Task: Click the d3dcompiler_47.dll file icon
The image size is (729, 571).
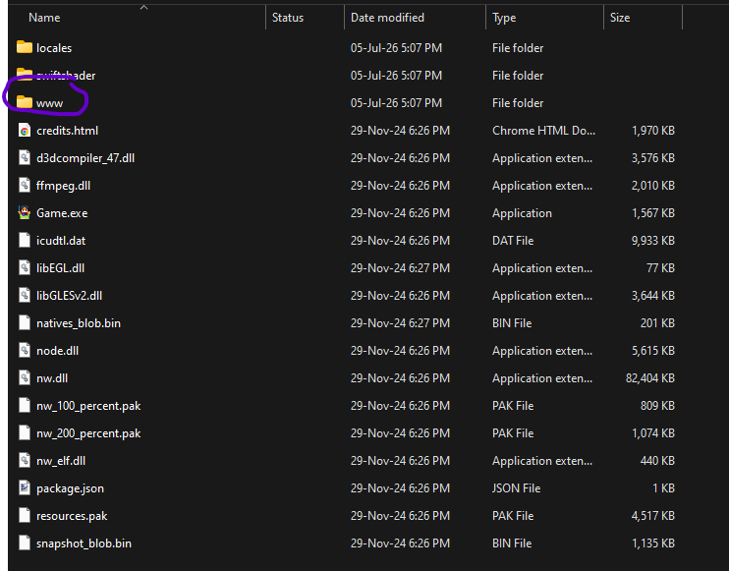Action: (25, 157)
